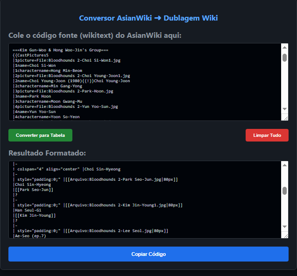Image resolution: width=297 pixels, height=276 pixels.
Task: Click the line '===Kim Gun-Woo & Hong Woo-Jin's Group==='
Action: pyautogui.click(x=60, y=50)
